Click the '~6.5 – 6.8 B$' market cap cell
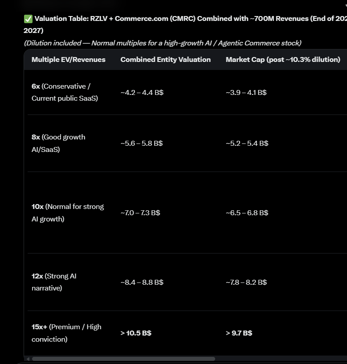347x364 pixels. pos(247,213)
